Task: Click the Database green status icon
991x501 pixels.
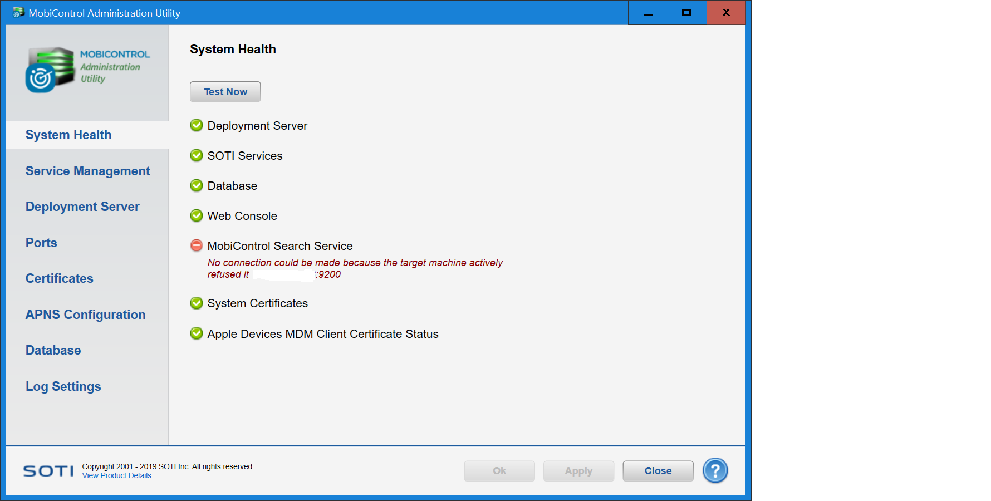Action: pos(197,185)
